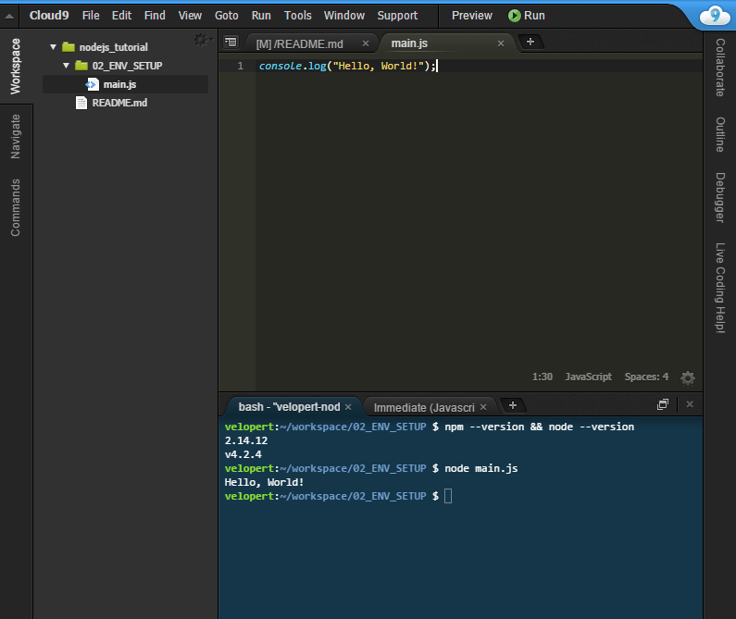Image resolution: width=736 pixels, height=619 pixels.
Task: Close the main.js editor tab
Action: (502, 43)
